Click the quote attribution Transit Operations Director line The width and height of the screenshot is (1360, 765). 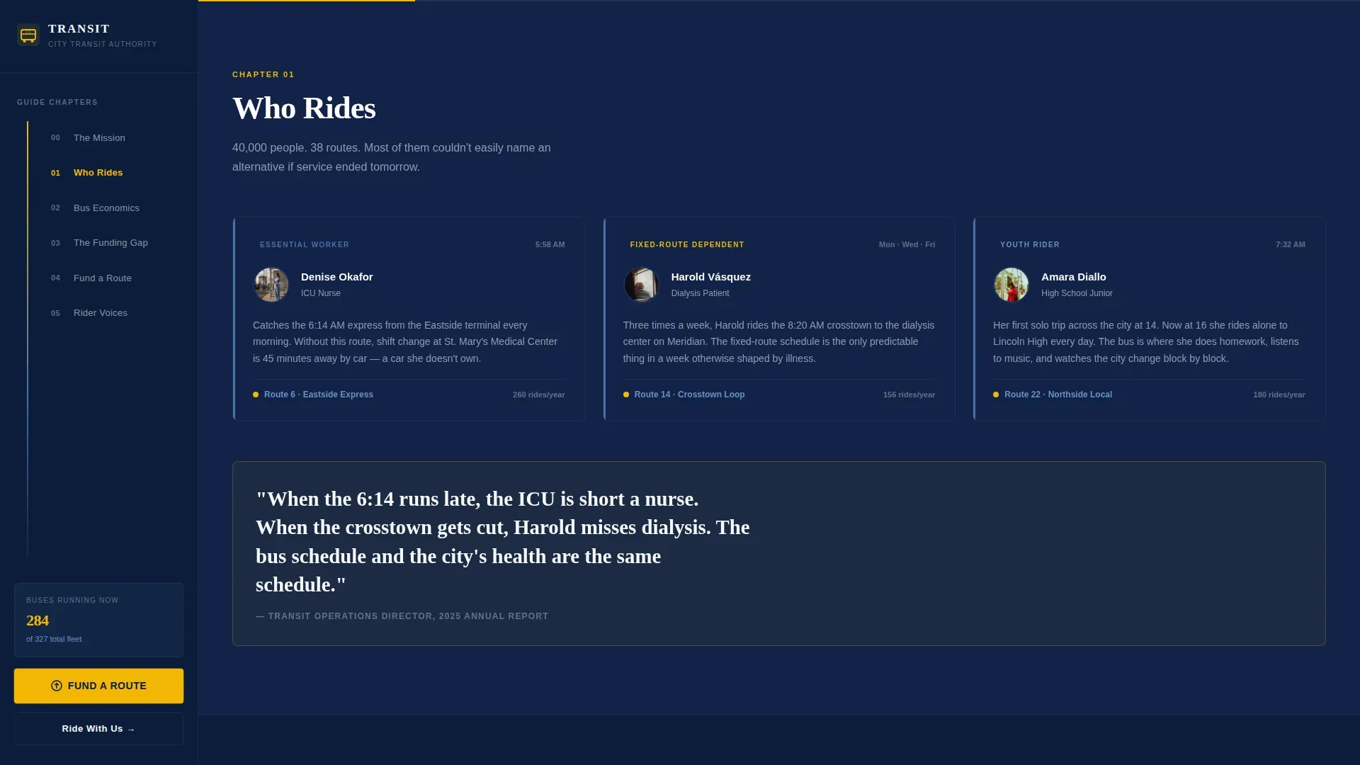(x=402, y=616)
